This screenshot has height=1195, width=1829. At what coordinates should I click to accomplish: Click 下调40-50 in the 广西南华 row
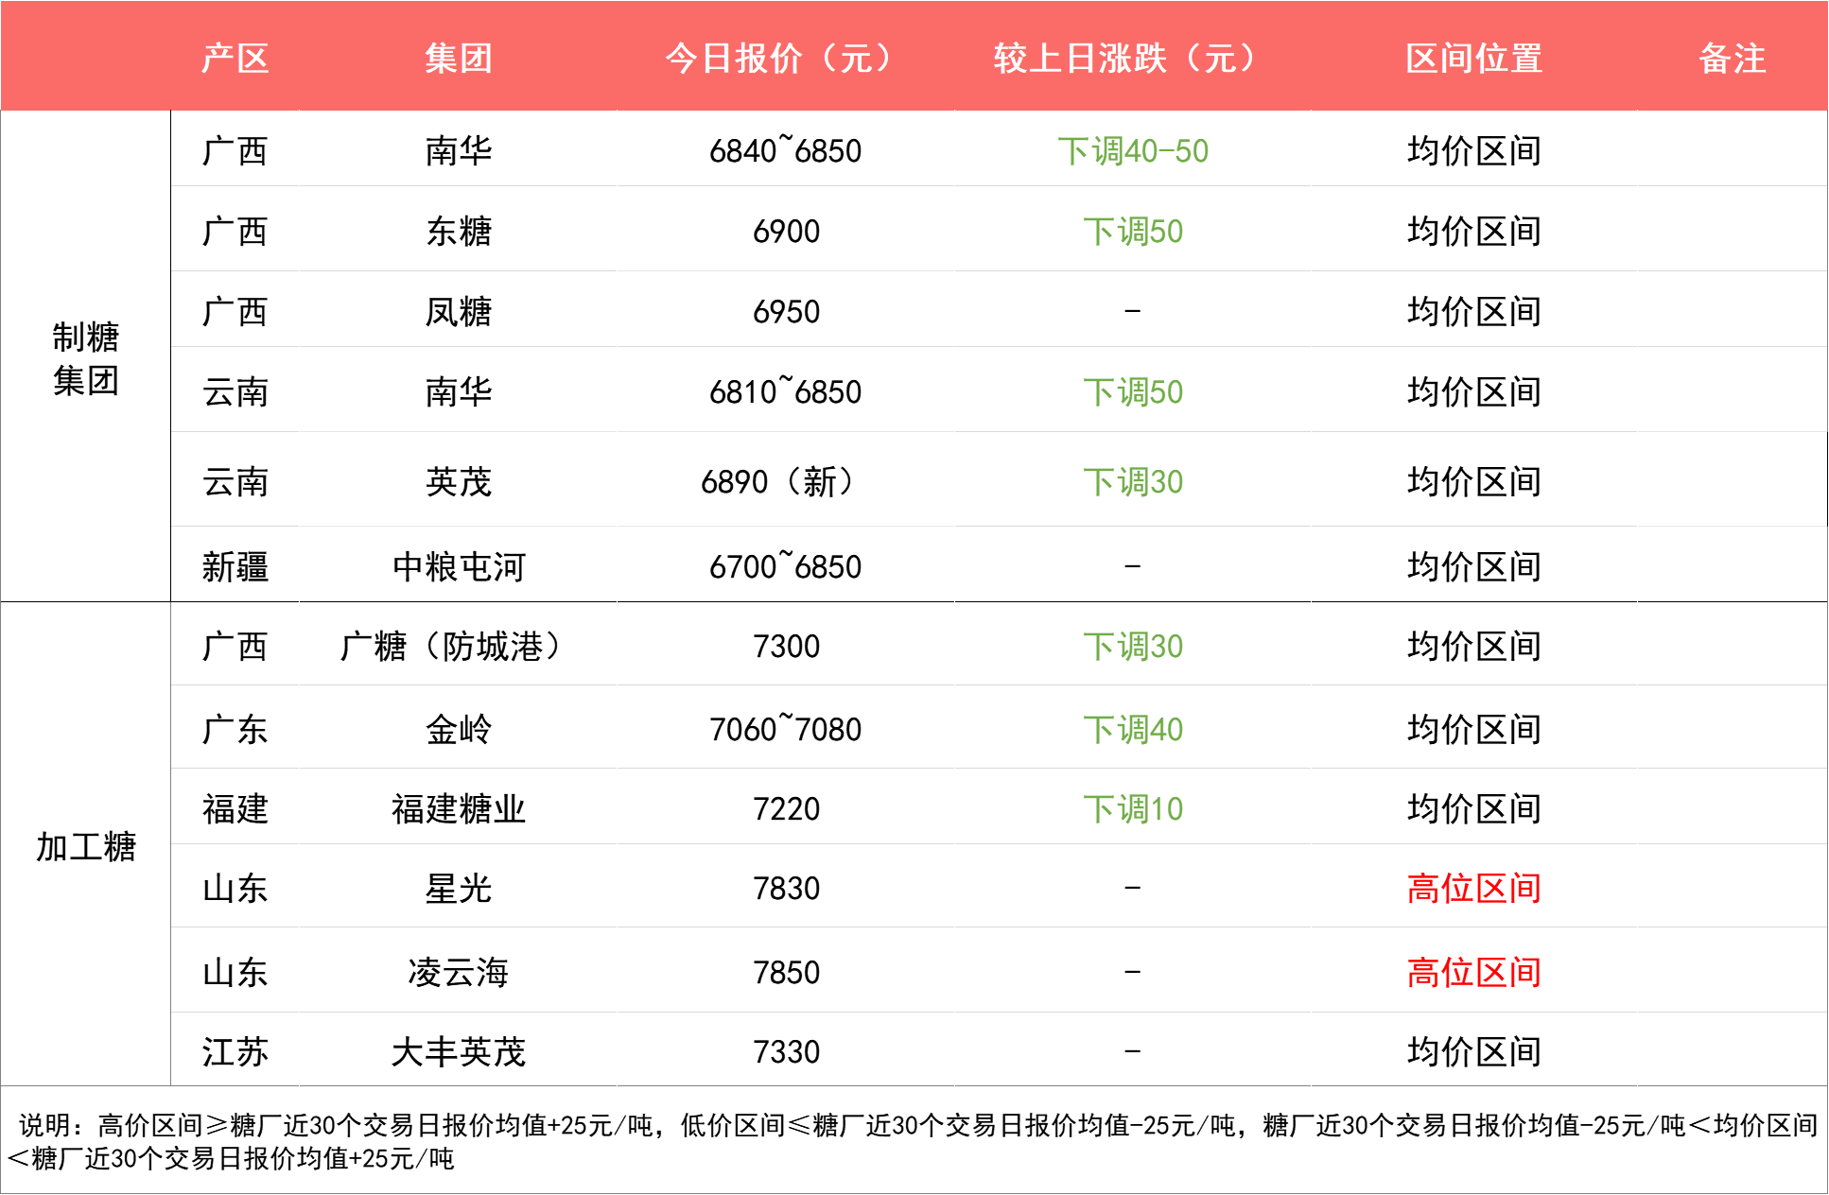[x=1132, y=150]
